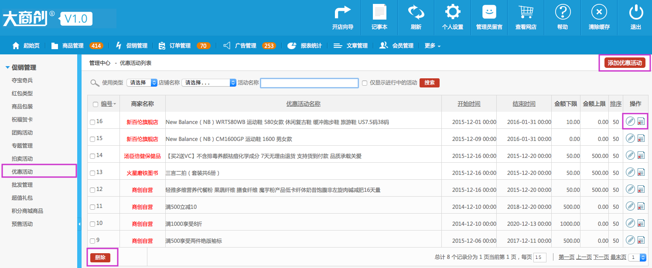Enable 仅显示进行中的活动 checkbox
Screen dimensions: 652x268
(x=365, y=83)
